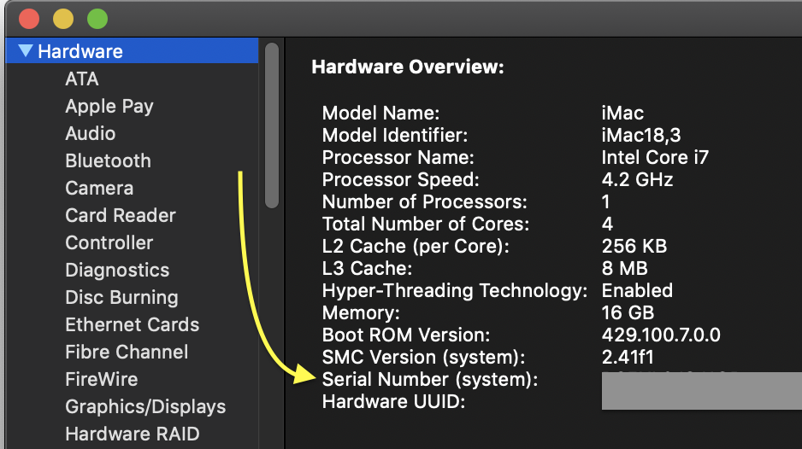Click the Serial Number (system) label
This screenshot has width=802, height=449.
pyautogui.click(x=430, y=380)
